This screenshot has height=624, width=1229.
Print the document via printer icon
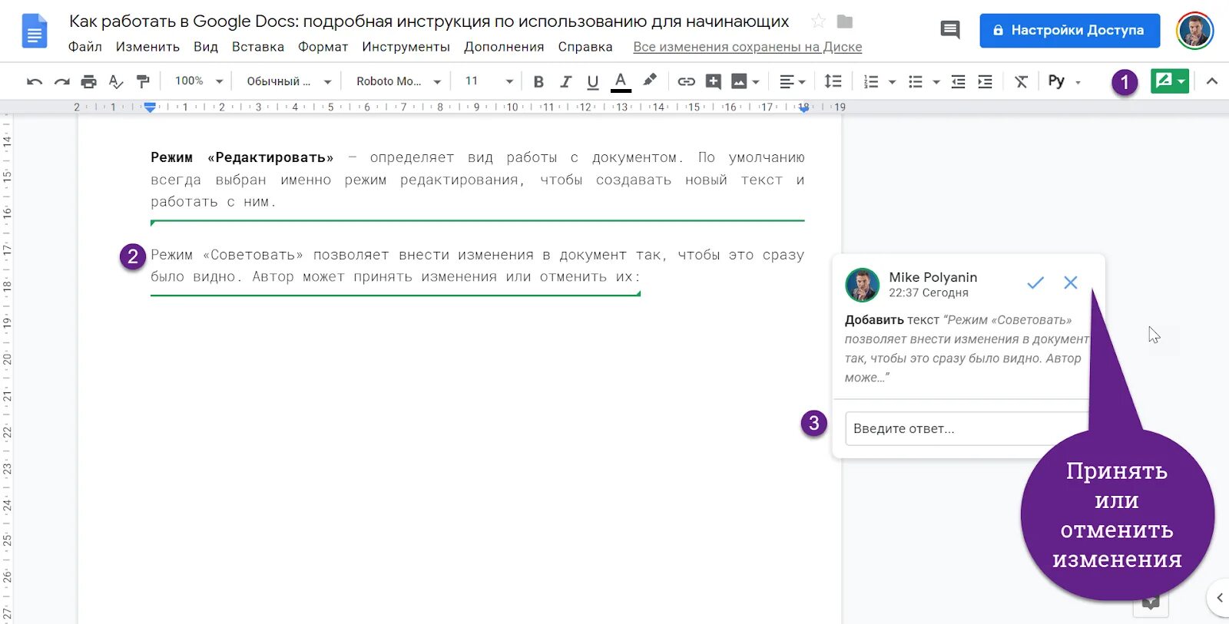pos(89,81)
